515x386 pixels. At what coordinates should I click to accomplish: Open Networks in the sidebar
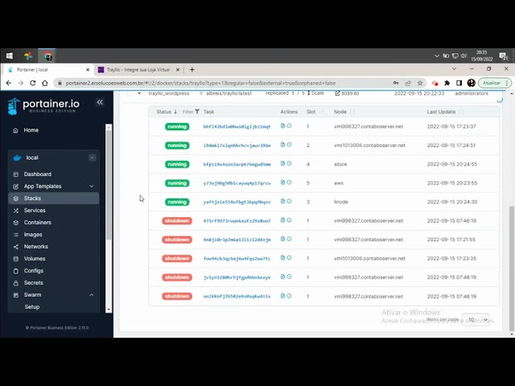click(35, 247)
